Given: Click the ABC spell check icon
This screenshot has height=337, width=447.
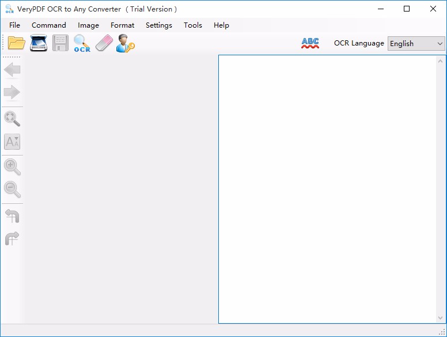Looking at the screenshot, I should pos(310,43).
